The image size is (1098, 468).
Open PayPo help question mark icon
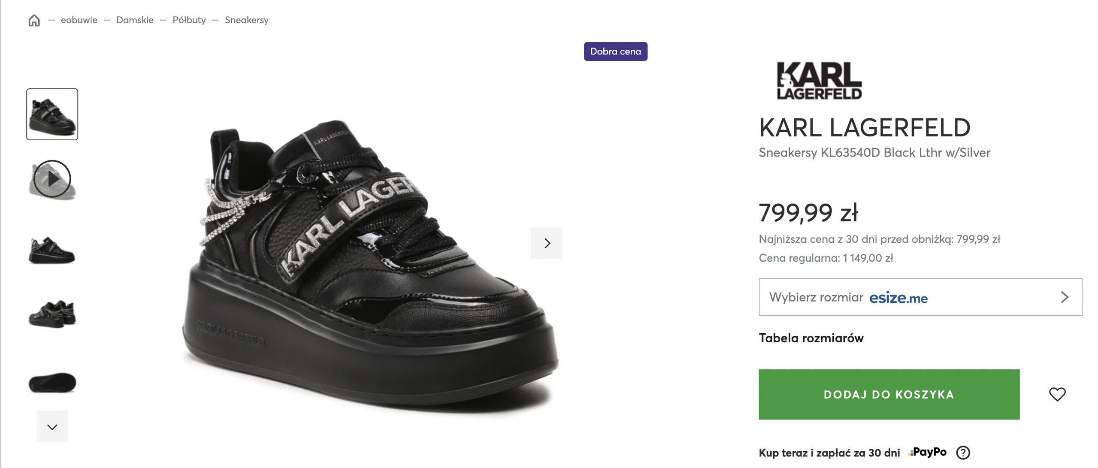click(x=962, y=452)
